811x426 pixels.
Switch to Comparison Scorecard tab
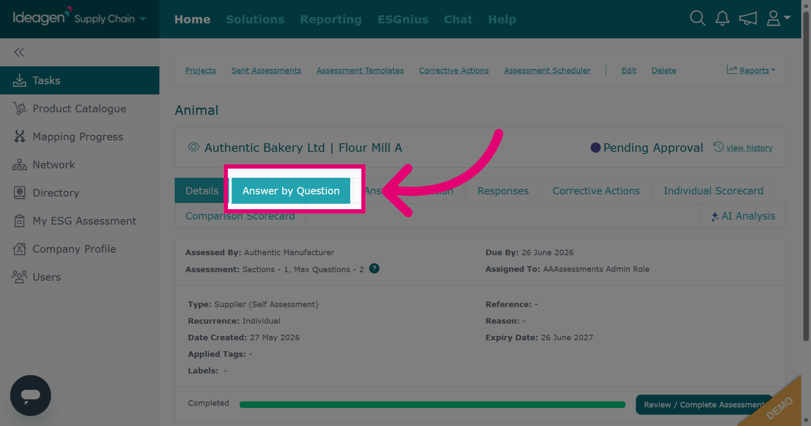240,216
